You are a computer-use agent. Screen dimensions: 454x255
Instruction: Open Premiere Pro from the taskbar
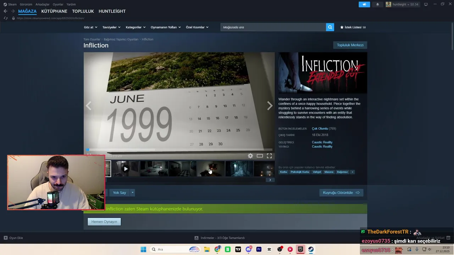coord(259,249)
